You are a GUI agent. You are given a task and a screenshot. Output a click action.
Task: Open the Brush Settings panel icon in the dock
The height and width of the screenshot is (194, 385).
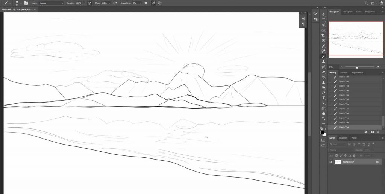(x=315, y=19)
